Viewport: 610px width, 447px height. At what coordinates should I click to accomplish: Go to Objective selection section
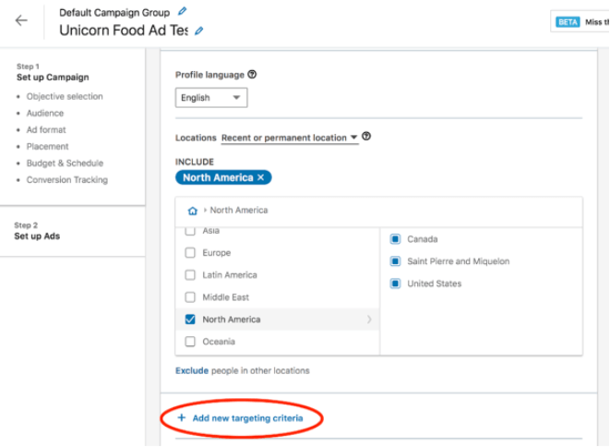(65, 96)
